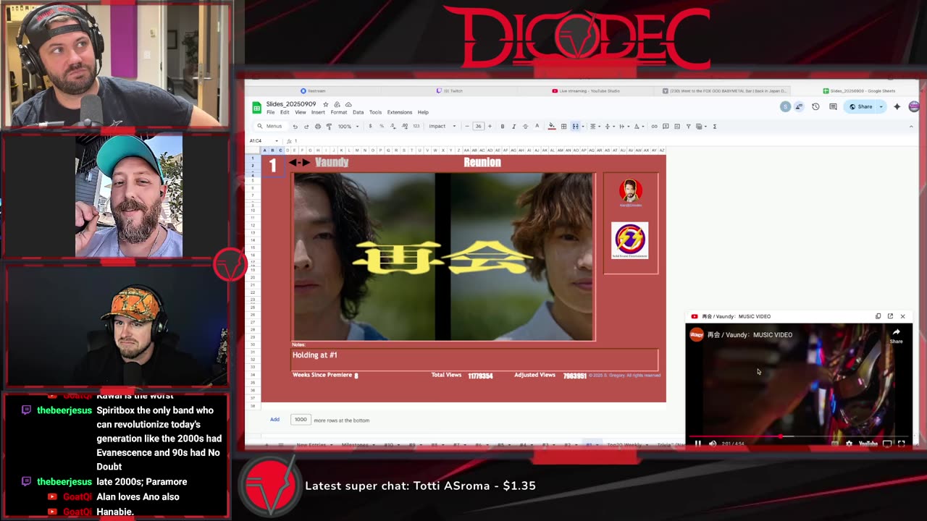Toggle strikethrough formatting
Image resolution: width=927 pixels, height=521 pixels.
(525, 127)
